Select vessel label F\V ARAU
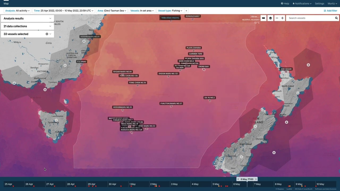The width and height of the screenshot is (340, 191). coord(82,62)
